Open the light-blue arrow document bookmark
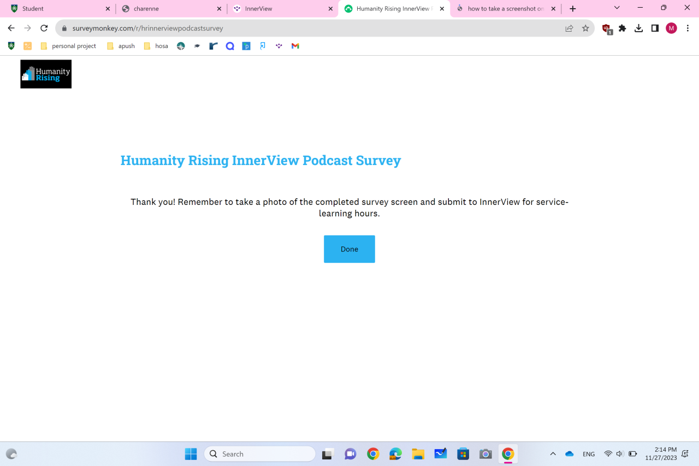This screenshot has height=466, width=699. tap(263, 46)
